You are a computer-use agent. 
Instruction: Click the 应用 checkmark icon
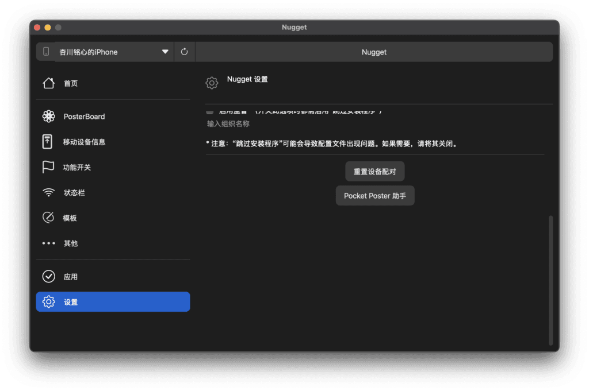point(49,276)
